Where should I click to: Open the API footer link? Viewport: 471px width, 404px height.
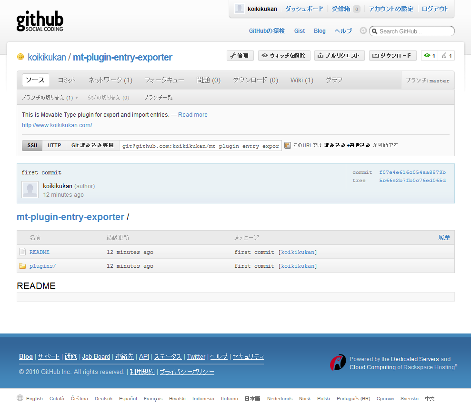(144, 356)
